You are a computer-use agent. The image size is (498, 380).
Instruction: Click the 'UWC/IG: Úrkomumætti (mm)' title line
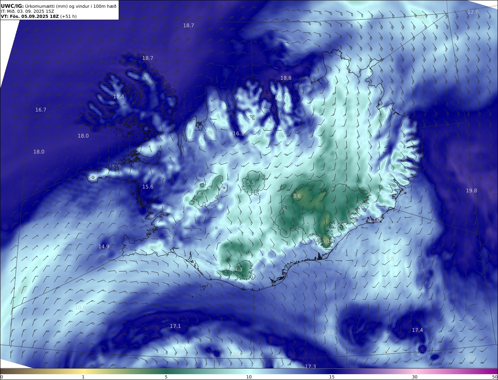point(58,6)
